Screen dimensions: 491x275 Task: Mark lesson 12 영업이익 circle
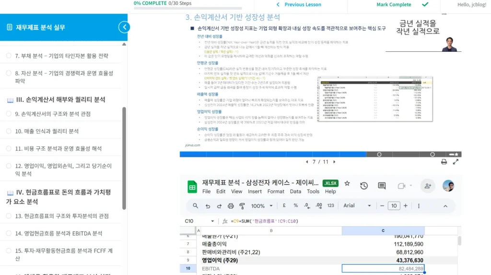(9, 166)
